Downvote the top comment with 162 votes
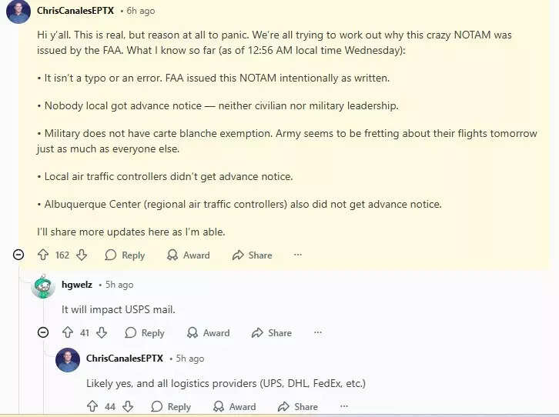This screenshot has width=559, height=417. (x=82, y=255)
